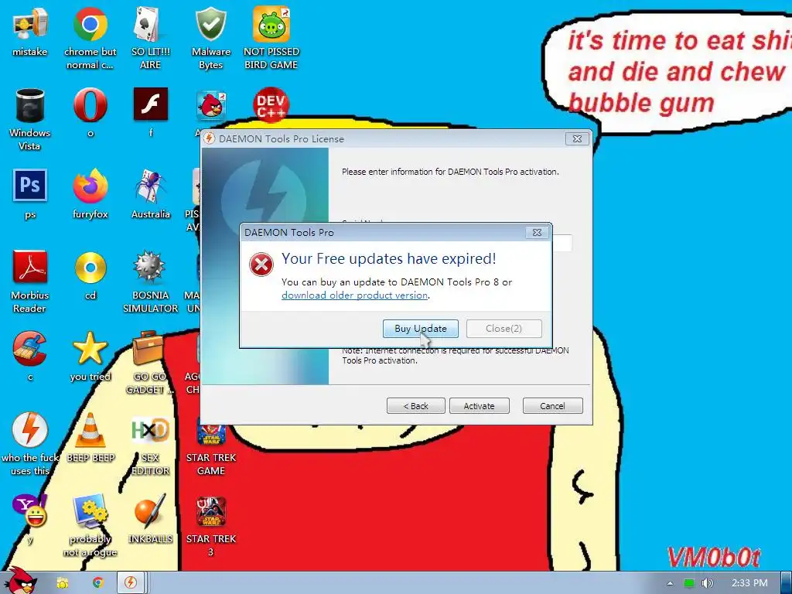
Task: Close the 'DAEMON Tools Pro' error dialog
Action: [537, 232]
